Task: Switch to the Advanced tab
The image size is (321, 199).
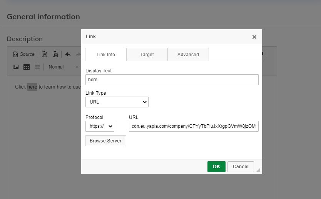Action: coord(188,55)
